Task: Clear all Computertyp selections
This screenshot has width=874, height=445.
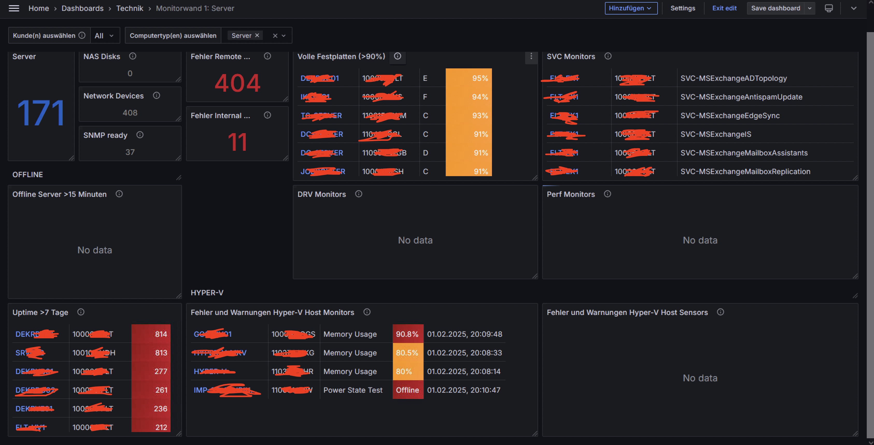Action: coord(275,35)
